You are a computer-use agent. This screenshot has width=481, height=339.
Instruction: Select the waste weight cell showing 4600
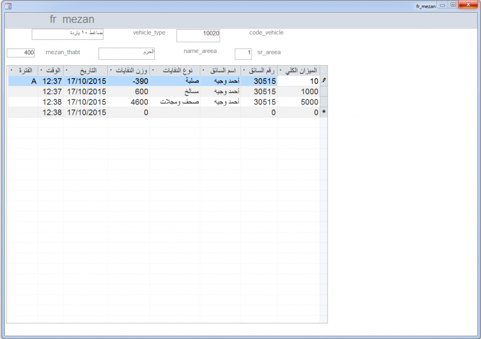128,102
